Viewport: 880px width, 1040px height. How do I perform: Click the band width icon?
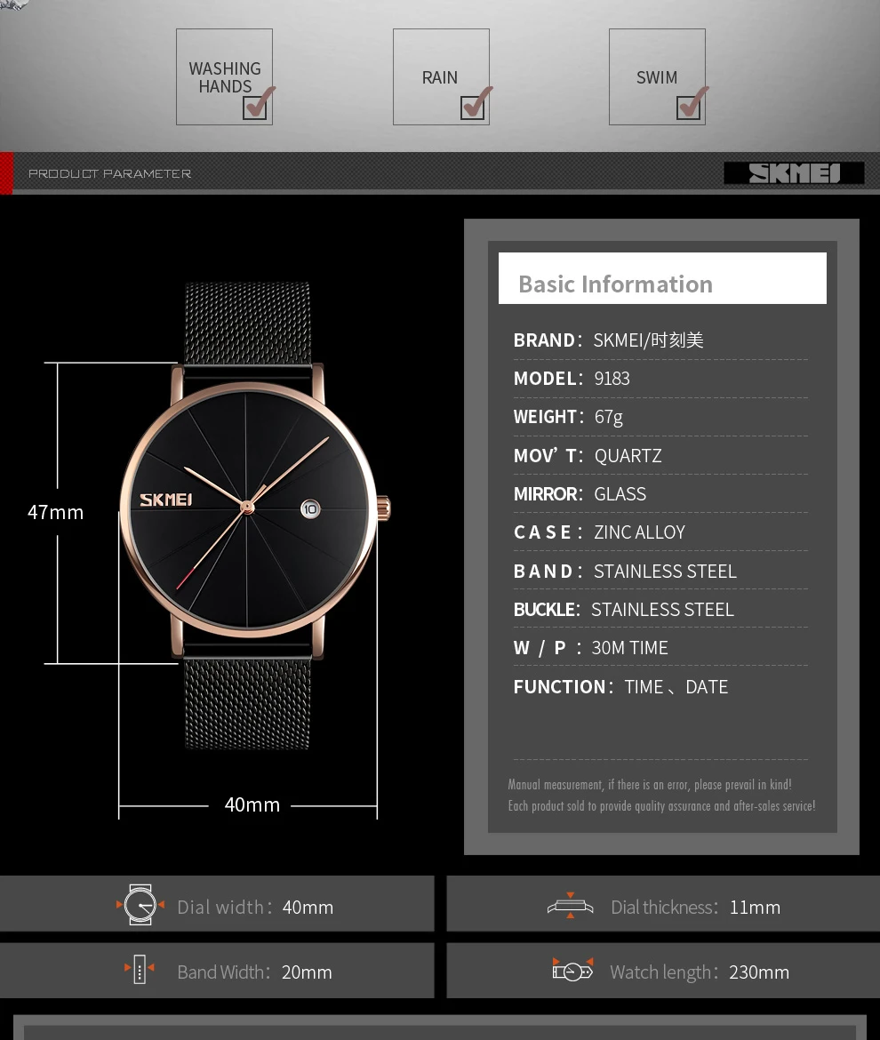140,969
